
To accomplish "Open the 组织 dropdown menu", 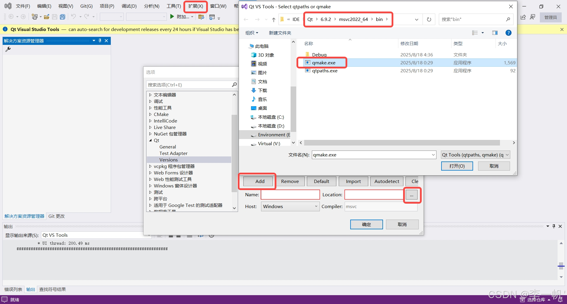I will [x=252, y=33].
